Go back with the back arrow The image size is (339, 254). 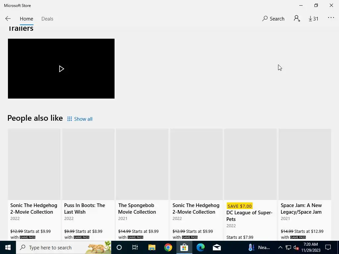8,19
